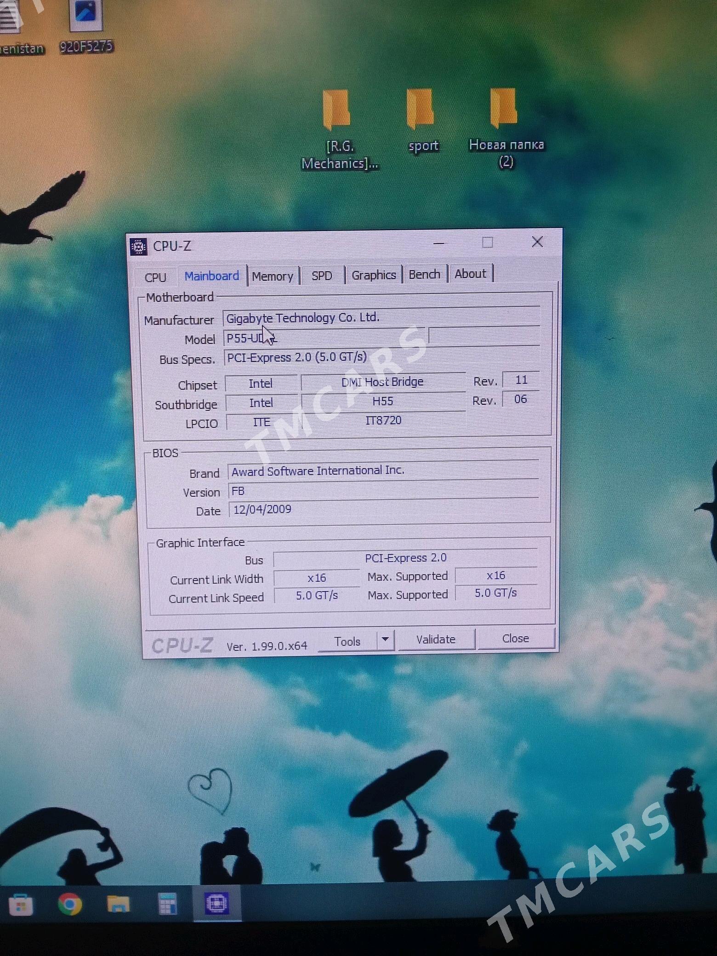Viewport: 717px width, 956px height.
Task: Click the Southbridge Rev. 06 field
Action: [x=521, y=399]
